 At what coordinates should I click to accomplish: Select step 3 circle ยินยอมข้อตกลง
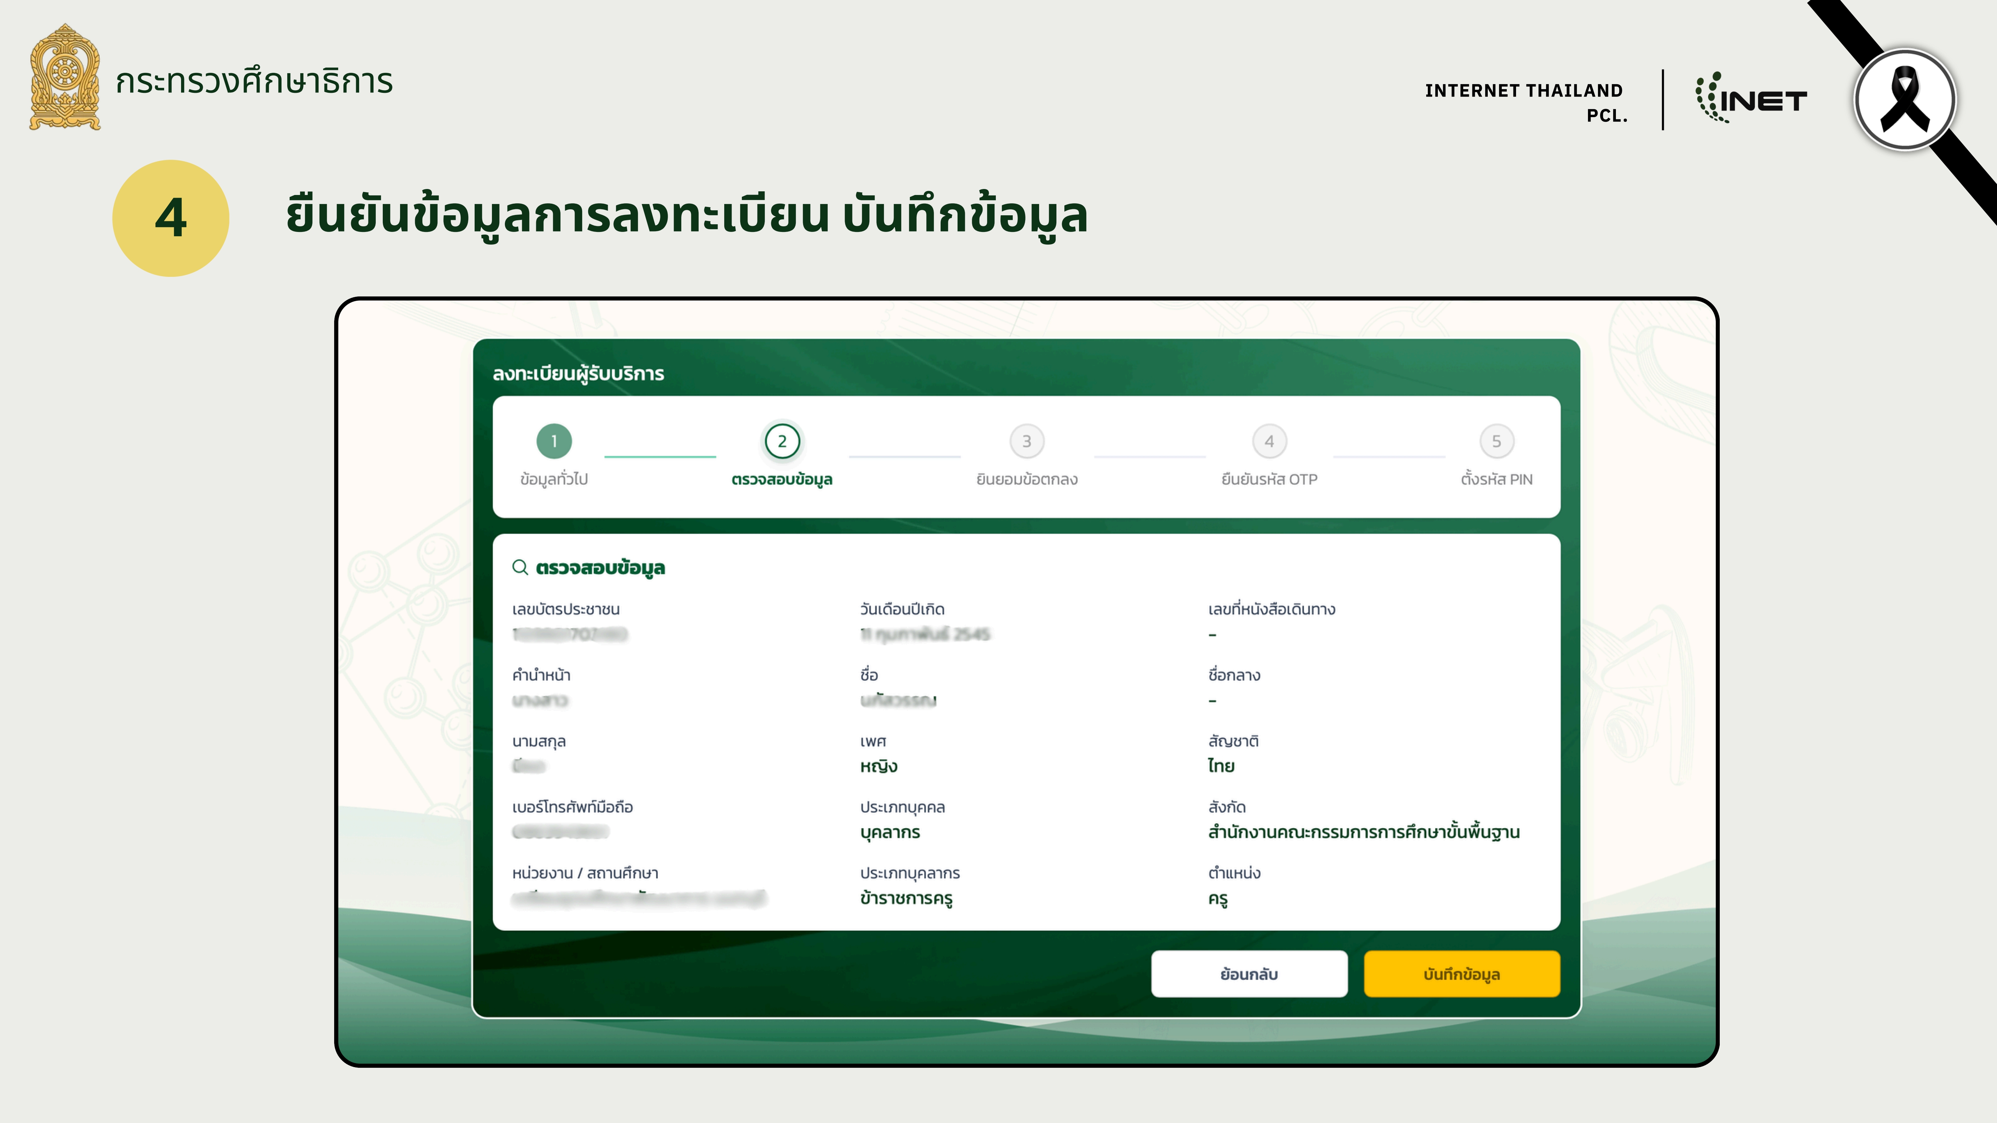(1026, 441)
